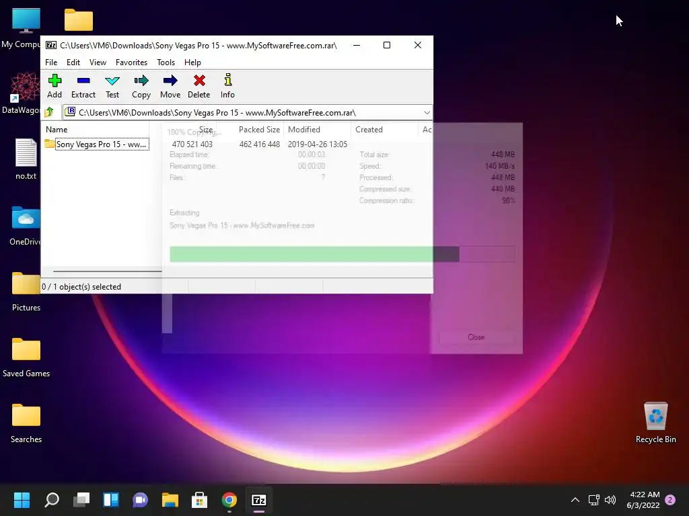Image resolution: width=689 pixels, height=516 pixels.
Task: Click the Close button in the progress dialog
Action: coord(476,337)
